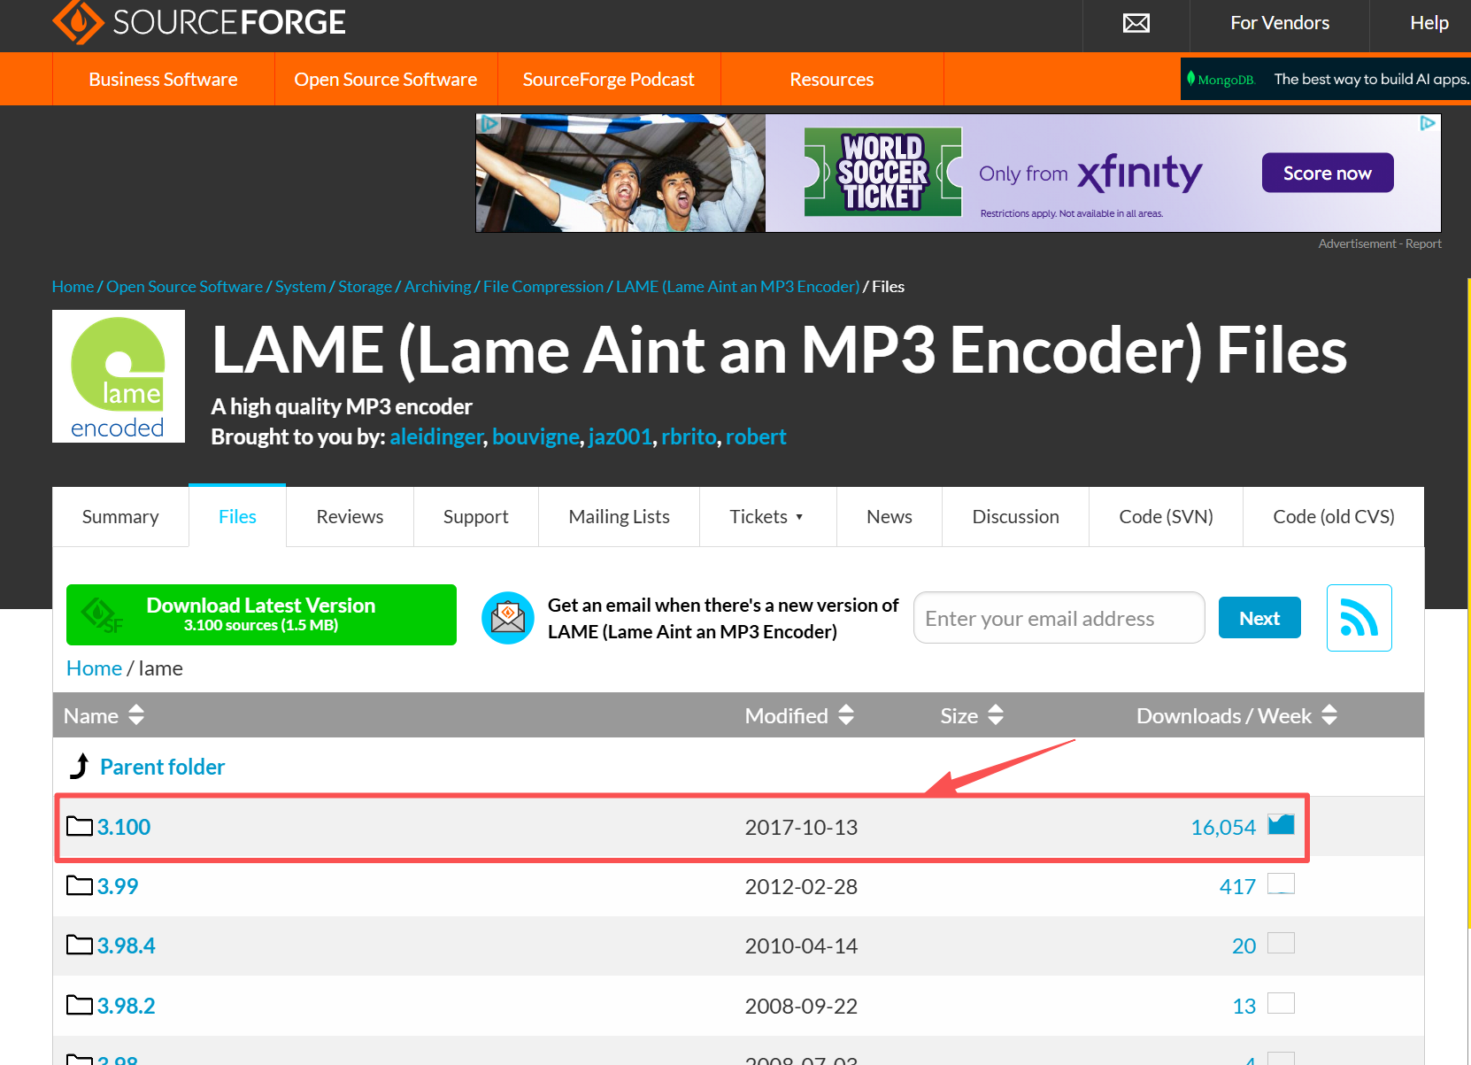Select the Files tab
This screenshot has width=1471, height=1065.
[x=237, y=516]
